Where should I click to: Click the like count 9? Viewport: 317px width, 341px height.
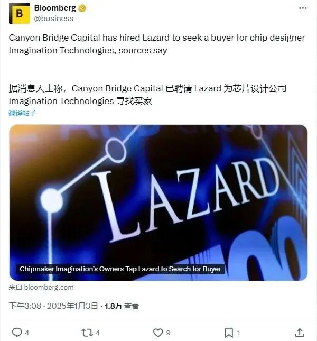point(169,333)
